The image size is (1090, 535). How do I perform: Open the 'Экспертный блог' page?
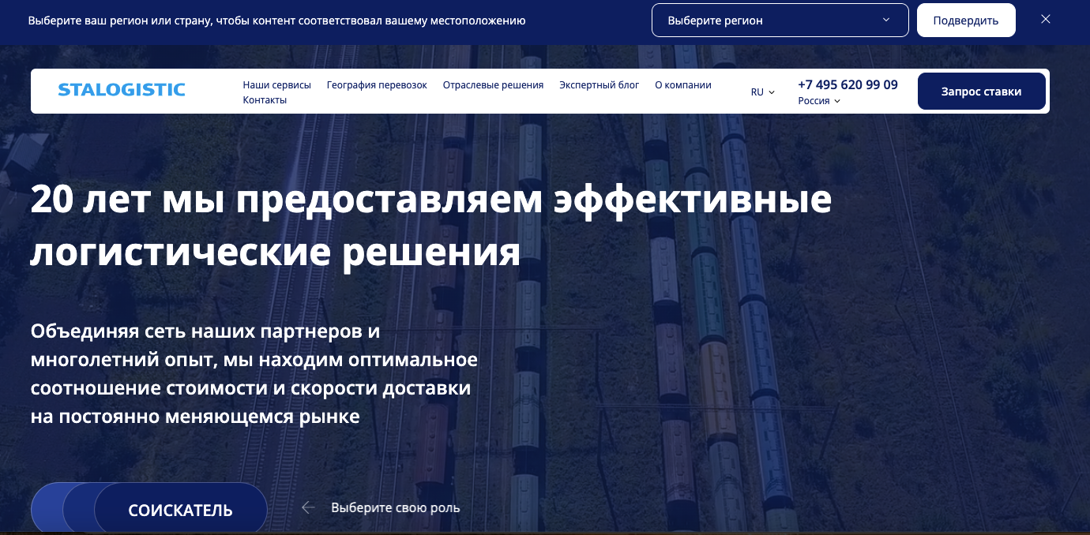(599, 85)
